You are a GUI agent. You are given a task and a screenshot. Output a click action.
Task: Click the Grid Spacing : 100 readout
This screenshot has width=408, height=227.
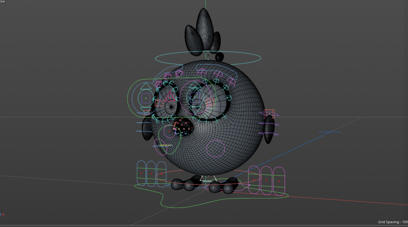tap(393, 222)
